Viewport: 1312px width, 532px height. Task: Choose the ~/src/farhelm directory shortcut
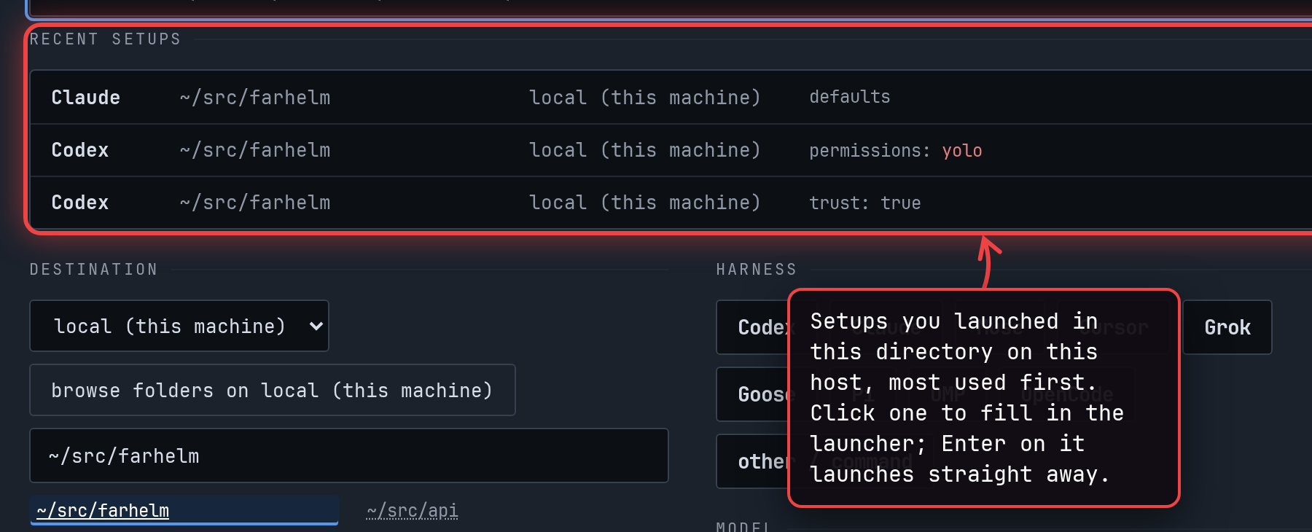point(184,510)
